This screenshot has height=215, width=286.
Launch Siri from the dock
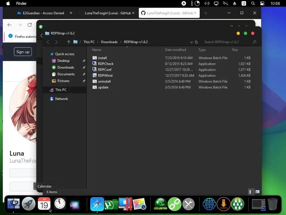pos(75,204)
